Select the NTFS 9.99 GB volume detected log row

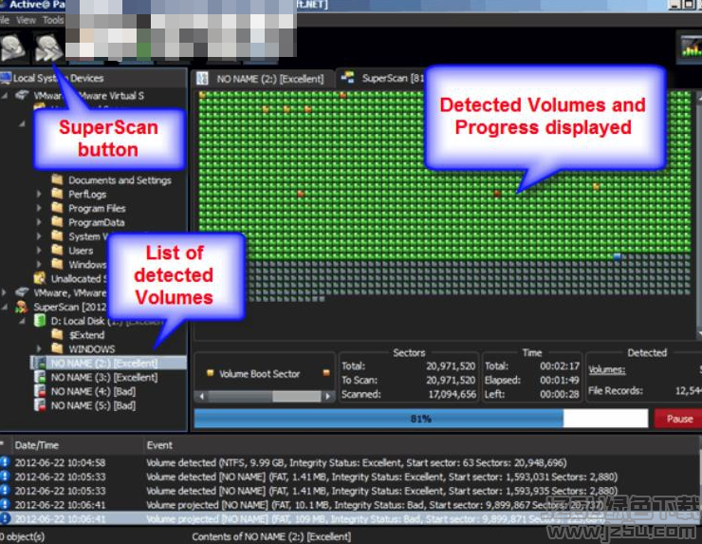click(349, 462)
